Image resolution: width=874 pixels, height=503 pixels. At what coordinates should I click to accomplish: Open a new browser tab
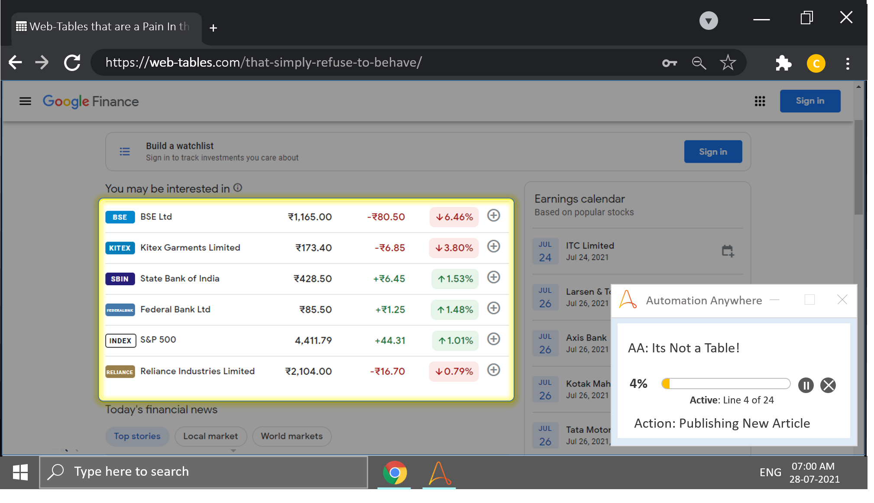tap(213, 28)
